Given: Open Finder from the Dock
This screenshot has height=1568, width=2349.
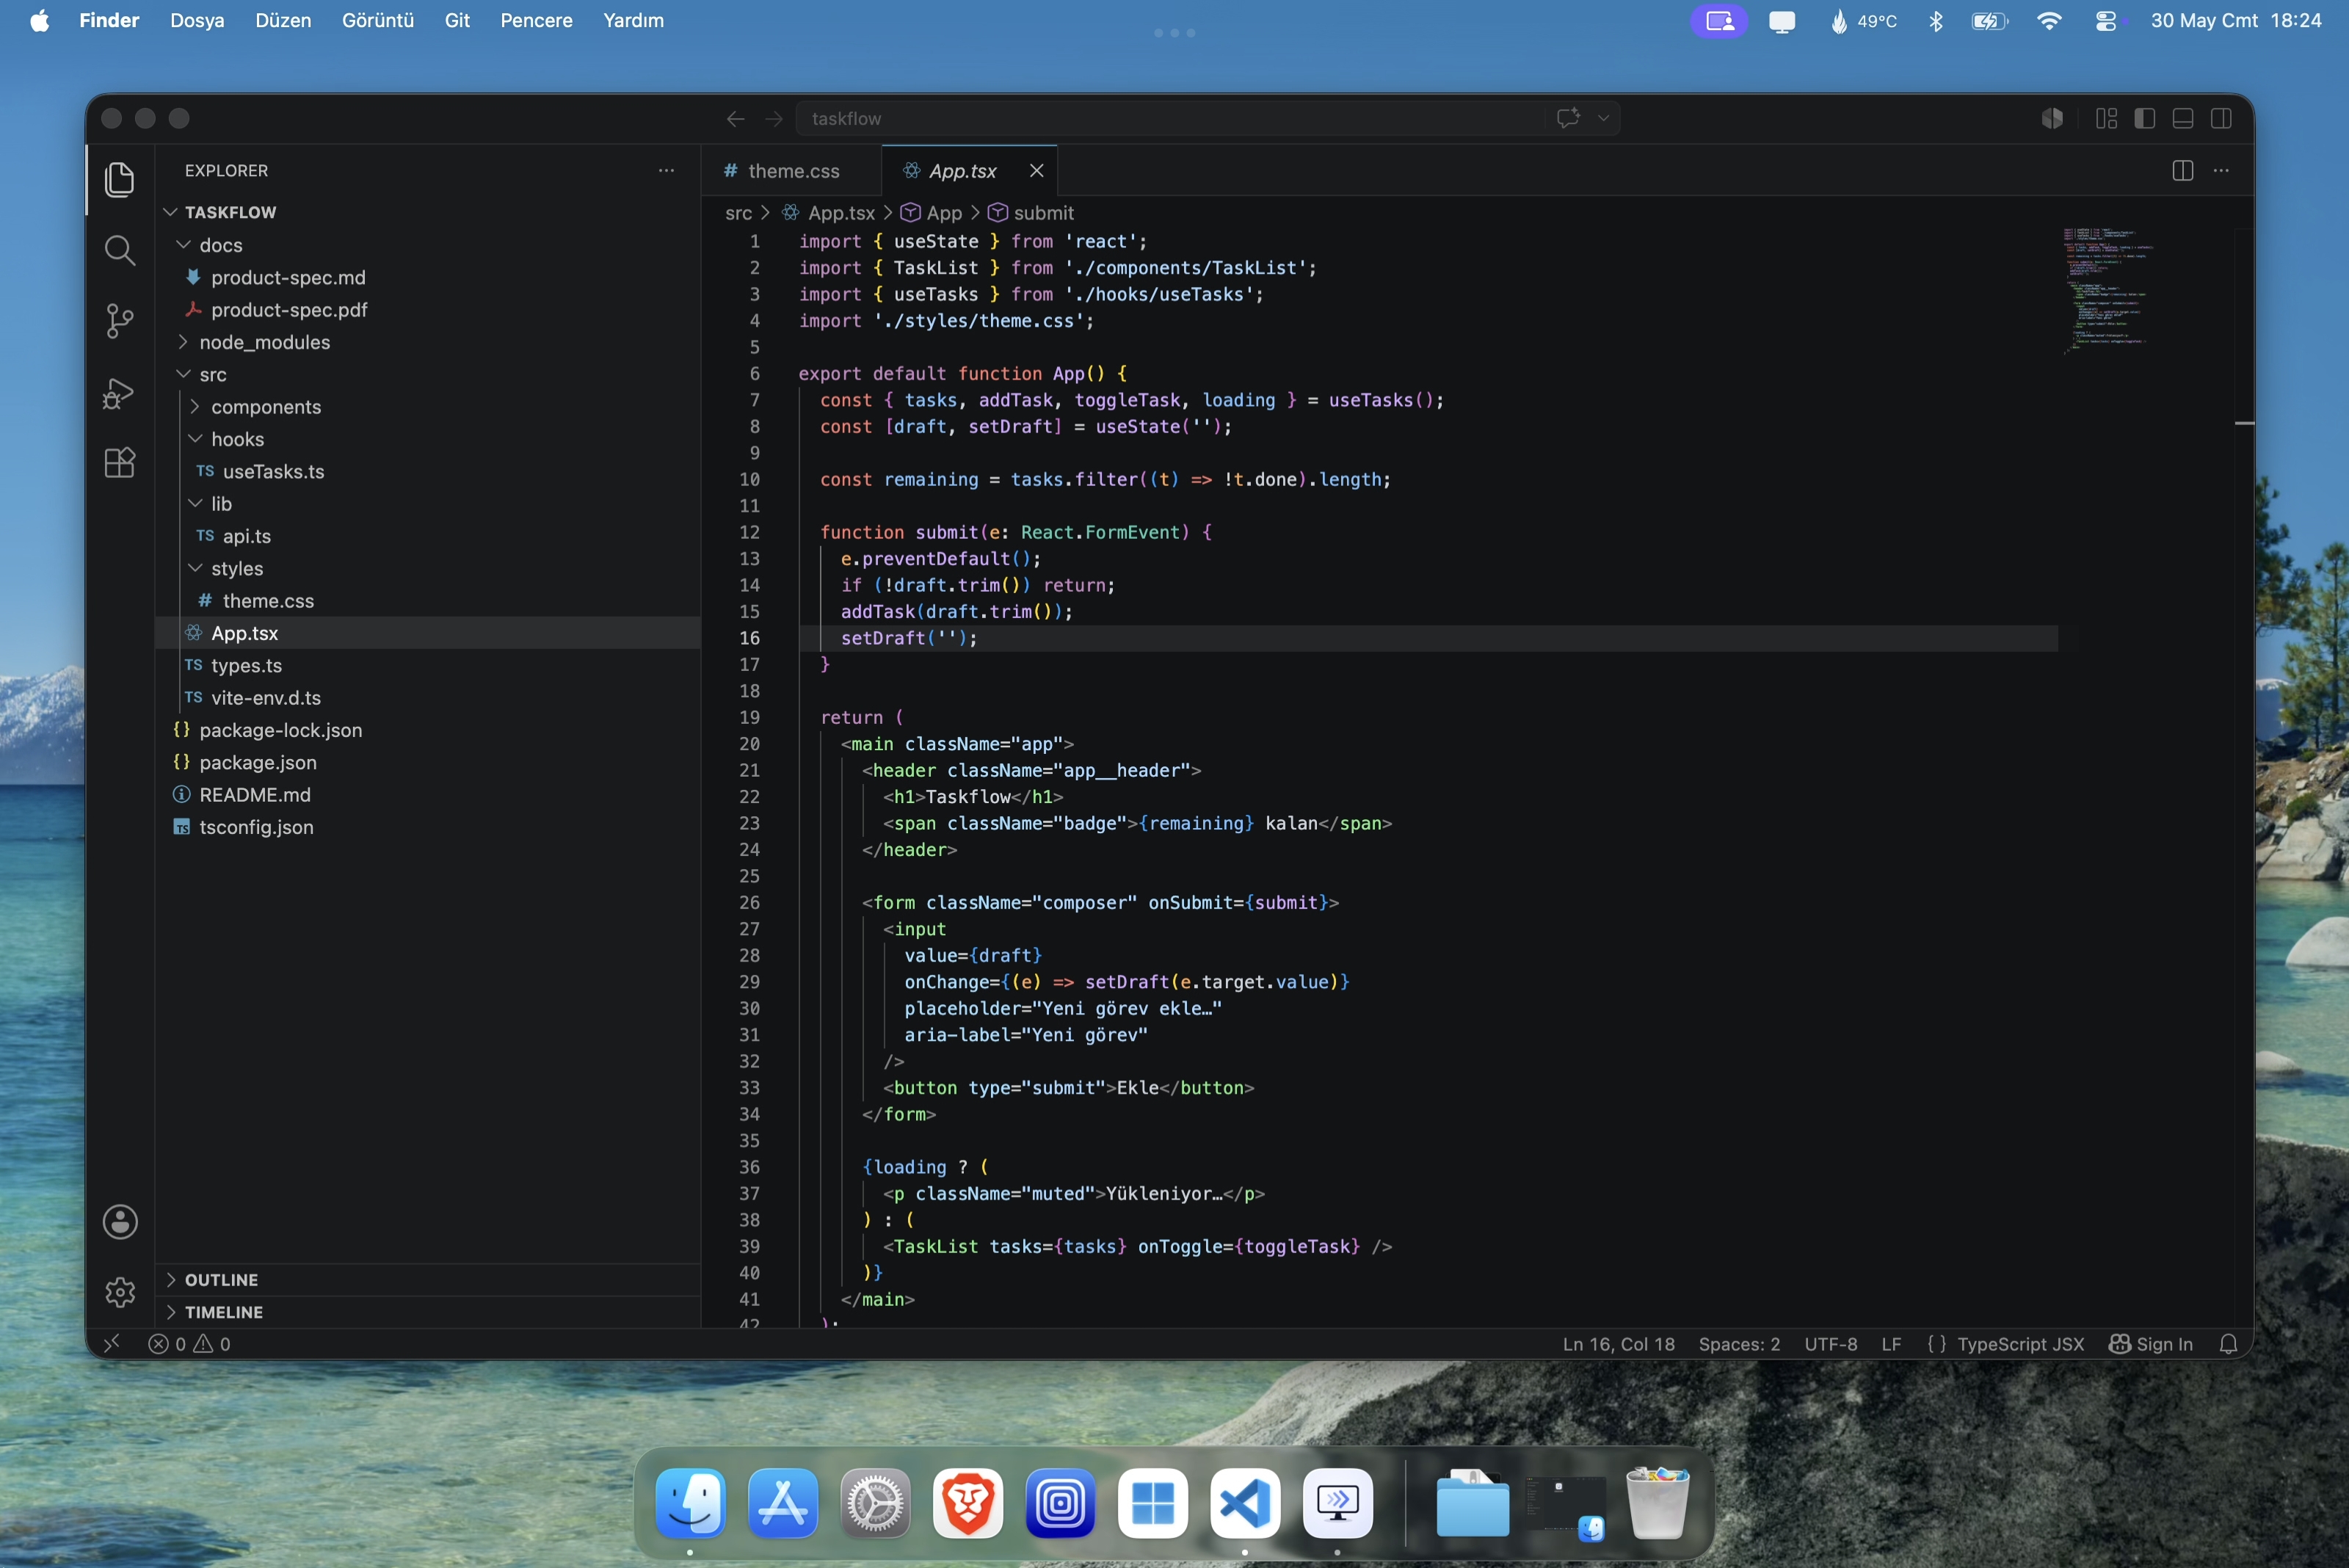Looking at the screenshot, I should pyautogui.click(x=691, y=1502).
